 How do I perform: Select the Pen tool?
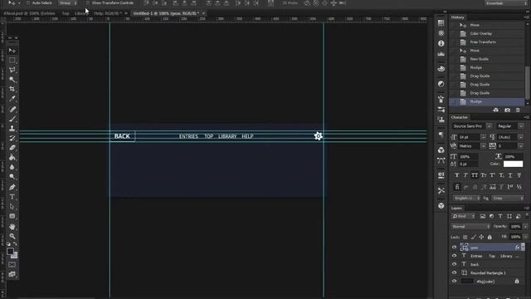(x=12, y=187)
